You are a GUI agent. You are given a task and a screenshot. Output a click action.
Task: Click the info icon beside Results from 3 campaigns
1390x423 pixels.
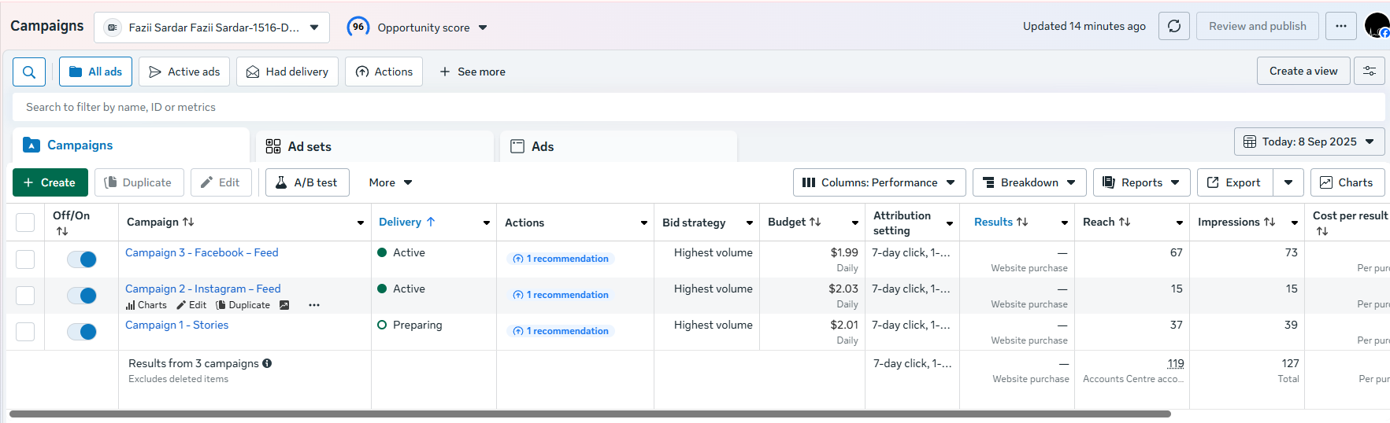267,363
